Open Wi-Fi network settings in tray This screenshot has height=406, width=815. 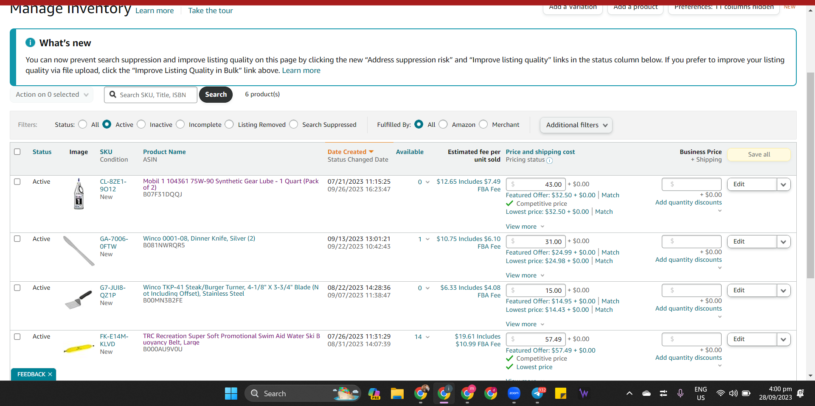(720, 393)
